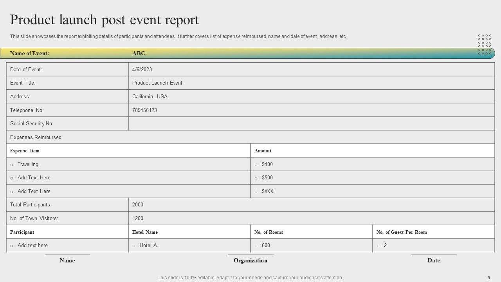Image resolution: width=501 pixels, height=282 pixels.
Task: Select the 'Product launch post event report' title
Action: point(105,20)
